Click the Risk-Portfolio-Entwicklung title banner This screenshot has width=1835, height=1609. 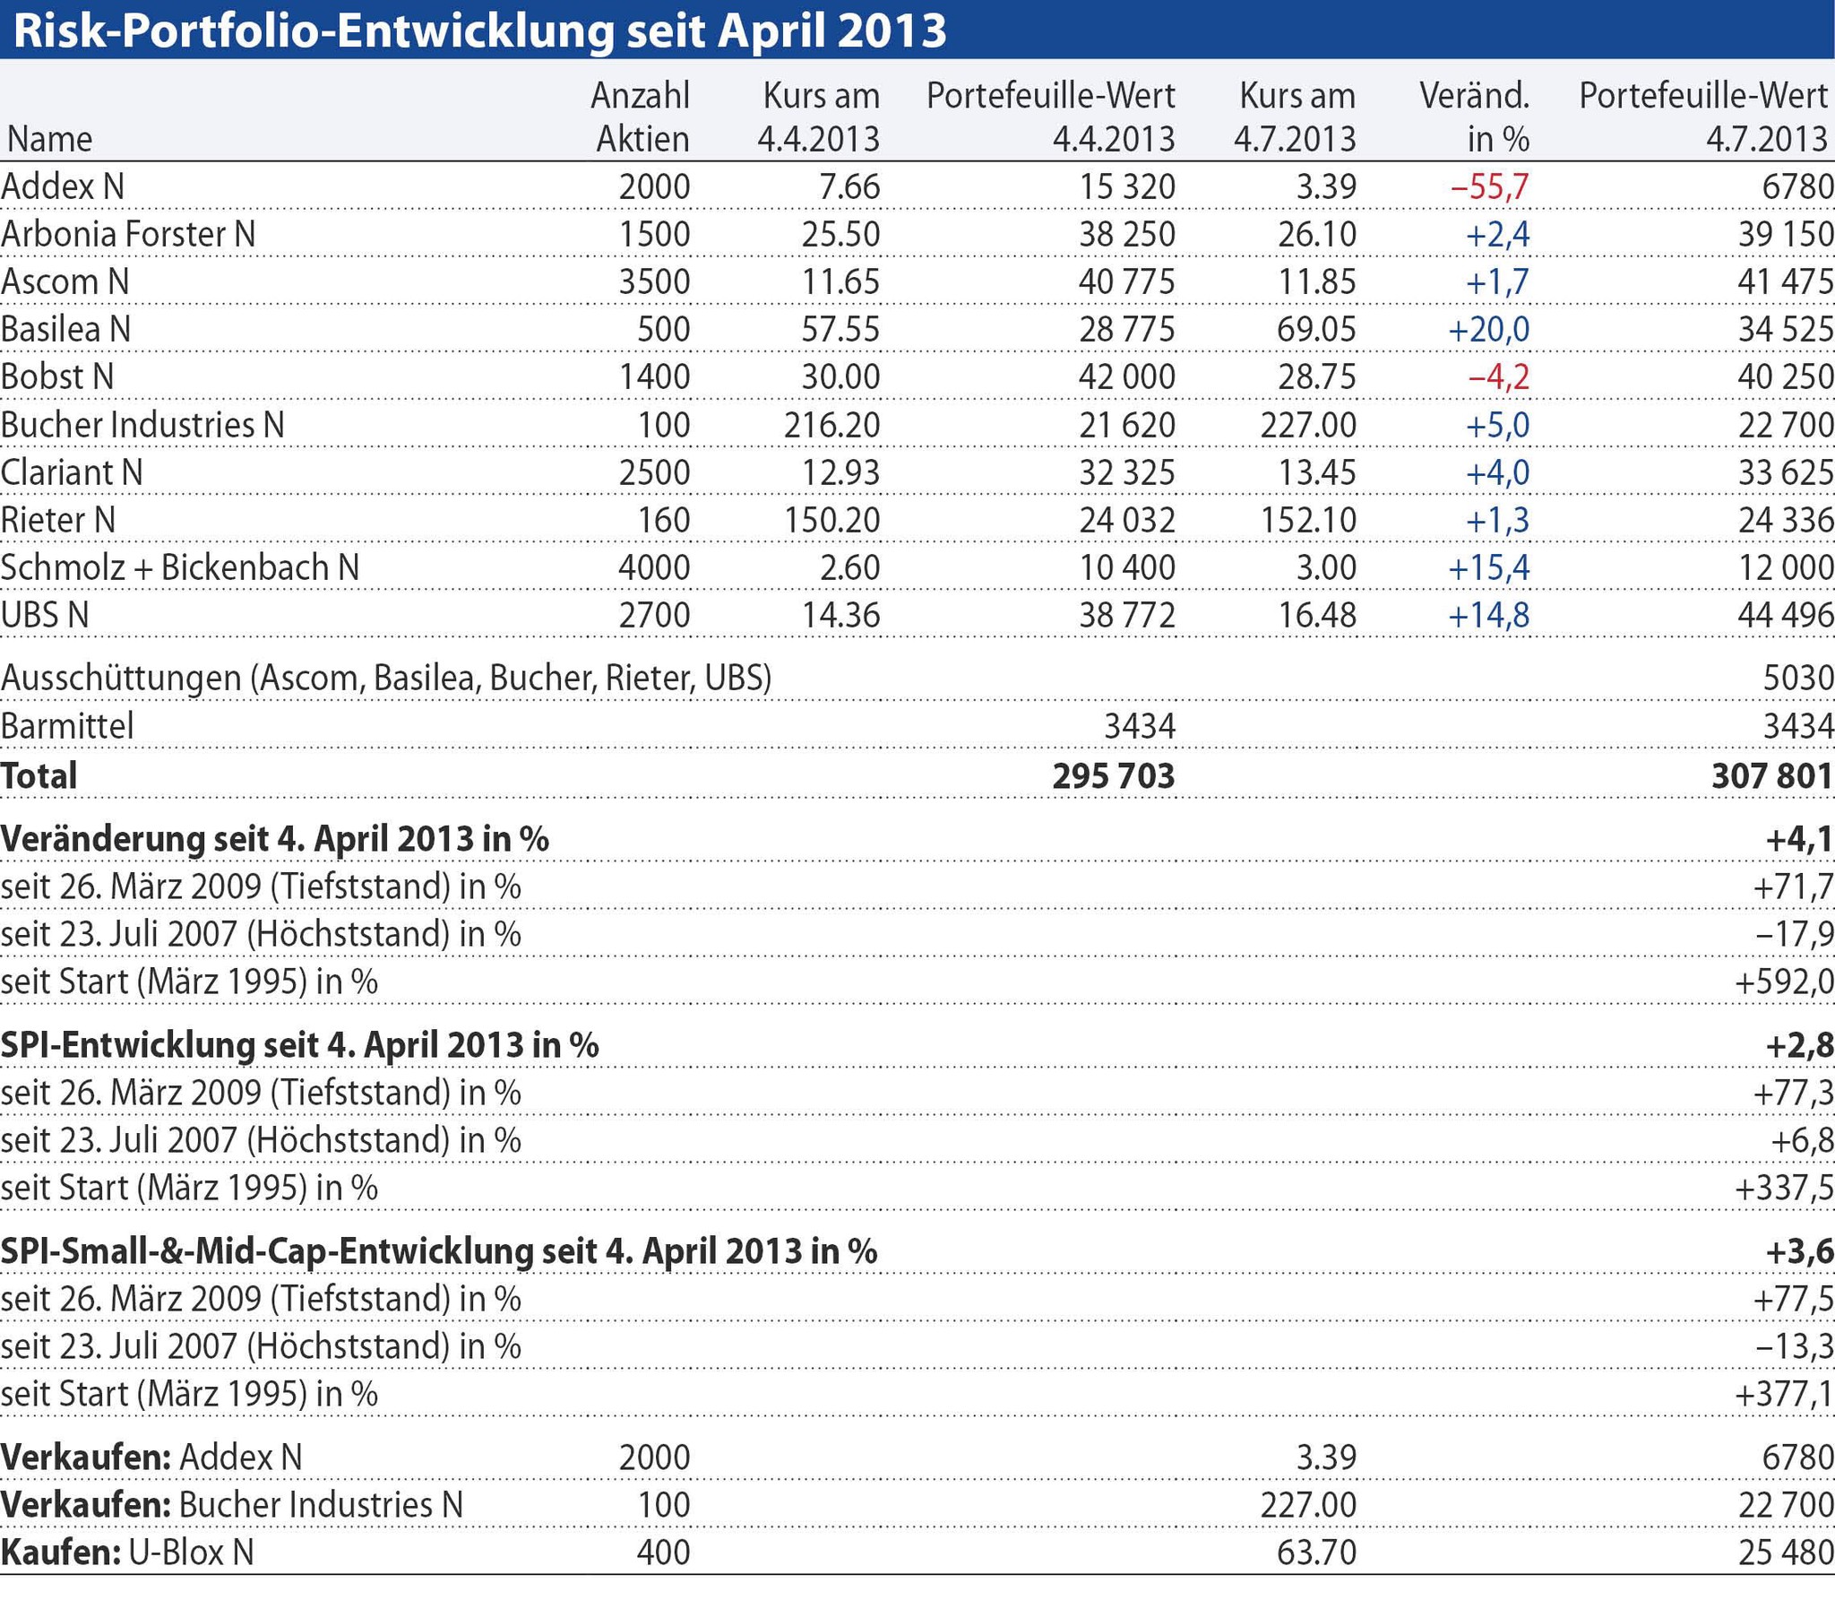tap(479, 30)
